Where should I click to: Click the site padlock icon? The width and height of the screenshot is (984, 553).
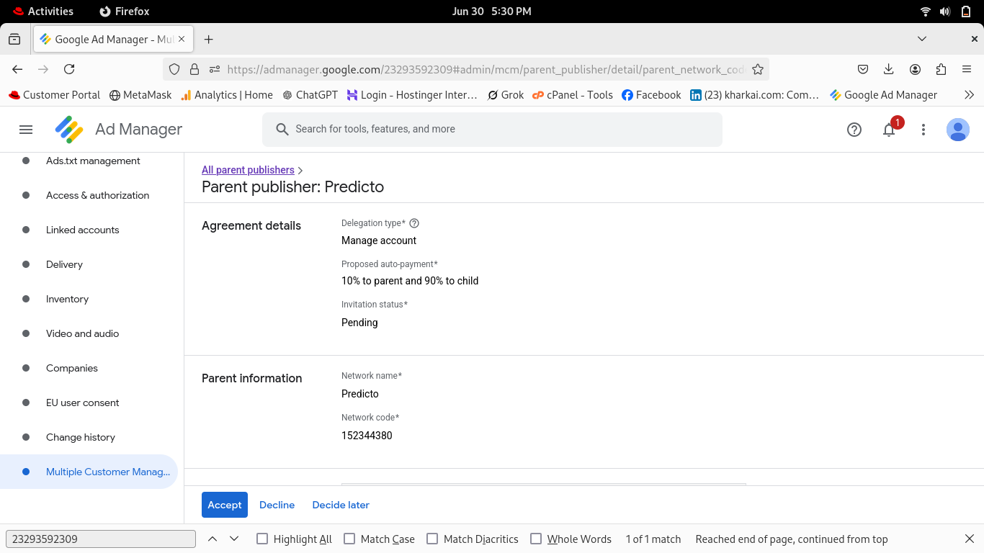click(194, 69)
